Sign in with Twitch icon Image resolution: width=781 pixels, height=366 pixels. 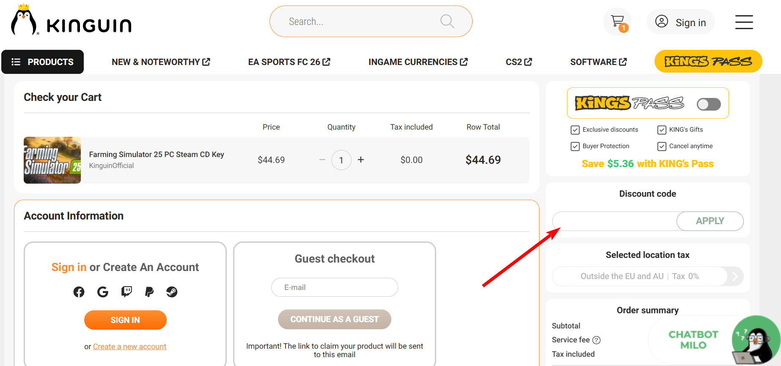click(126, 292)
